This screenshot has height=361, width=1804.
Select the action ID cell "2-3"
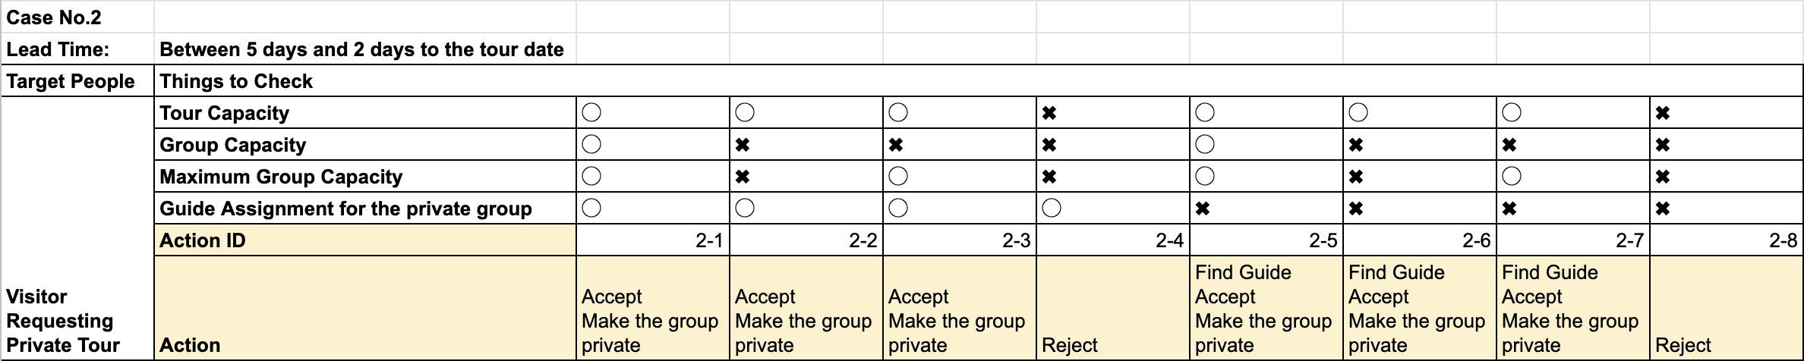tap(959, 240)
